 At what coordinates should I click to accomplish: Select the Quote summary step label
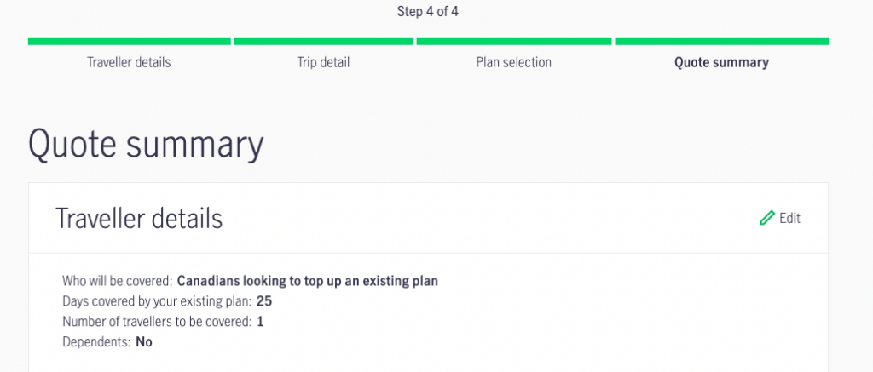pos(721,62)
